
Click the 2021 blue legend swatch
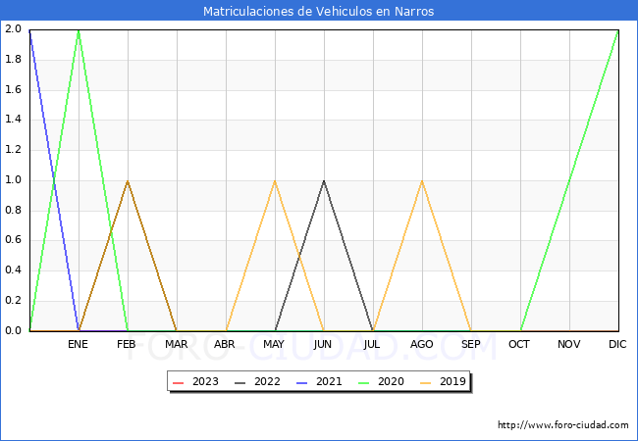pos(302,382)
